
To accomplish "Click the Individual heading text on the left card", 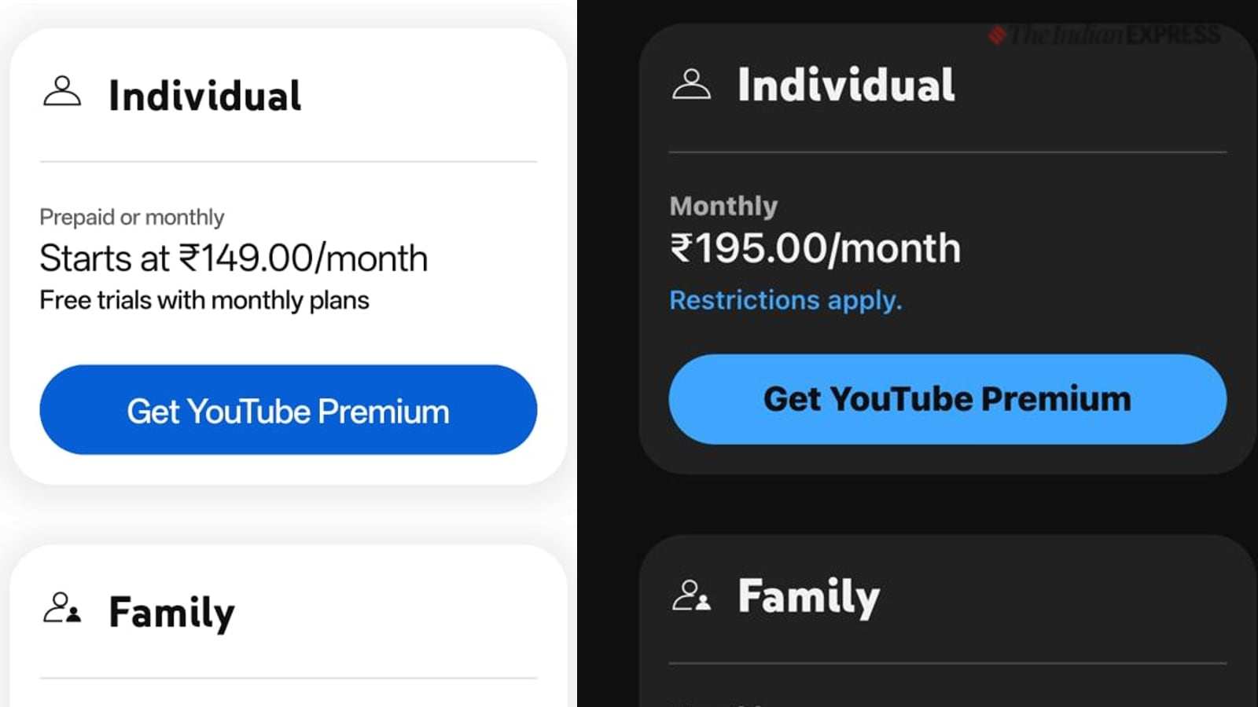I will coord(206,94).
